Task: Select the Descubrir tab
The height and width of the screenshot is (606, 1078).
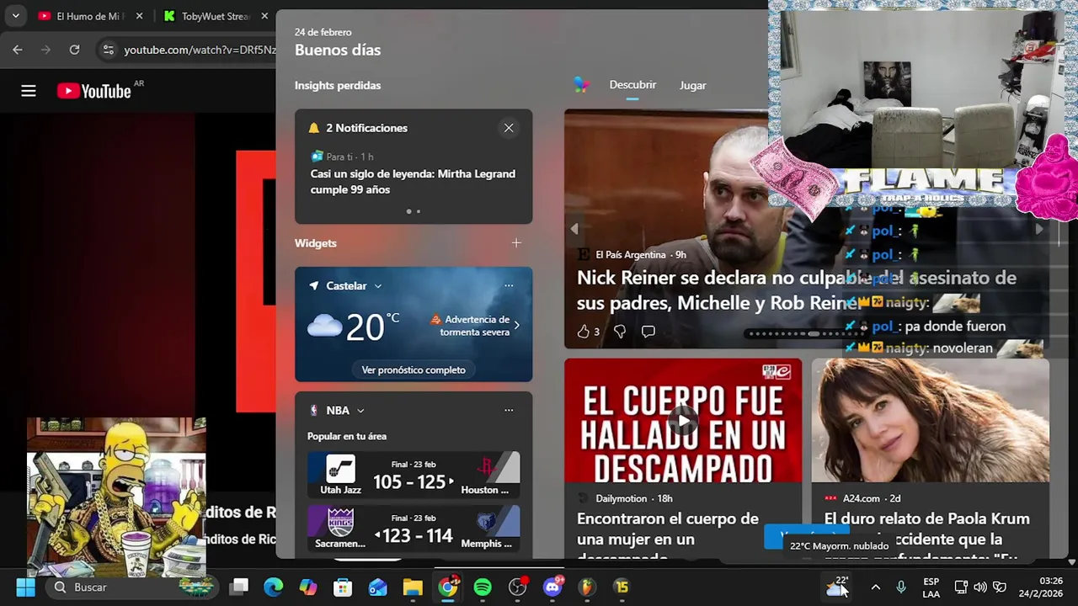Action: pyautogui.click(x=632, y=85)
